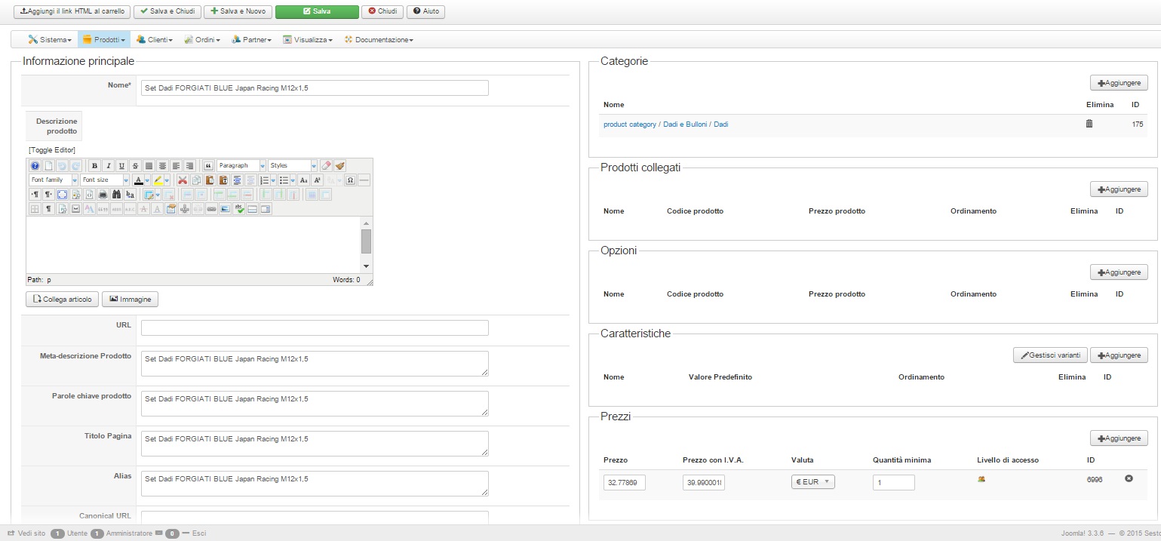Click the yellow highlight color swatch
This screenshot has height=541, width=1161.
pos(157,180)
